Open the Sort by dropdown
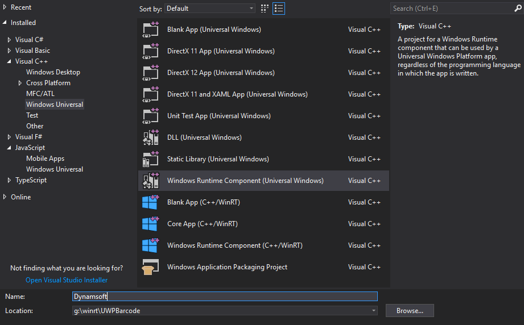524x325 pixels. pyautogui.click(x=211, y=9)
